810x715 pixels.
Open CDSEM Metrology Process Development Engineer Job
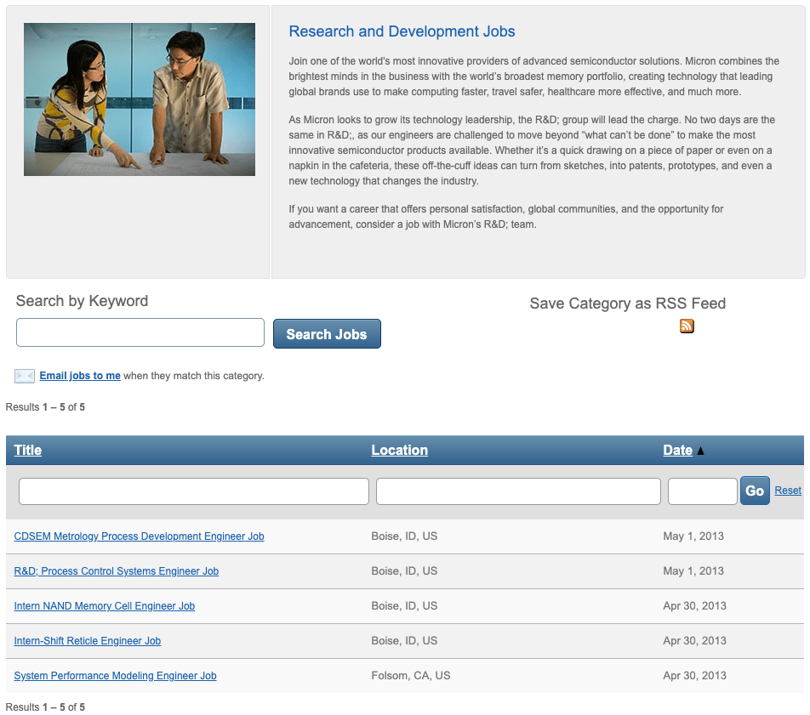[139, 536]
